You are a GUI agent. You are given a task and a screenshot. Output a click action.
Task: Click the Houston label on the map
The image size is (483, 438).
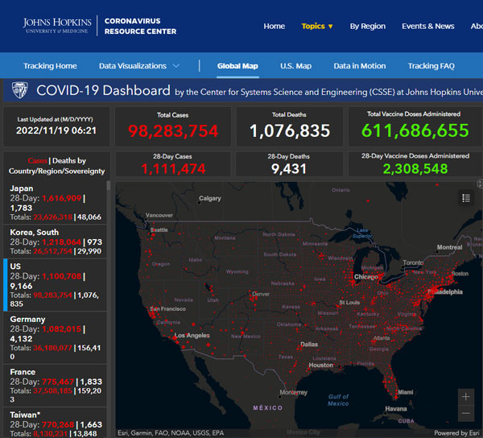[321, 365]
